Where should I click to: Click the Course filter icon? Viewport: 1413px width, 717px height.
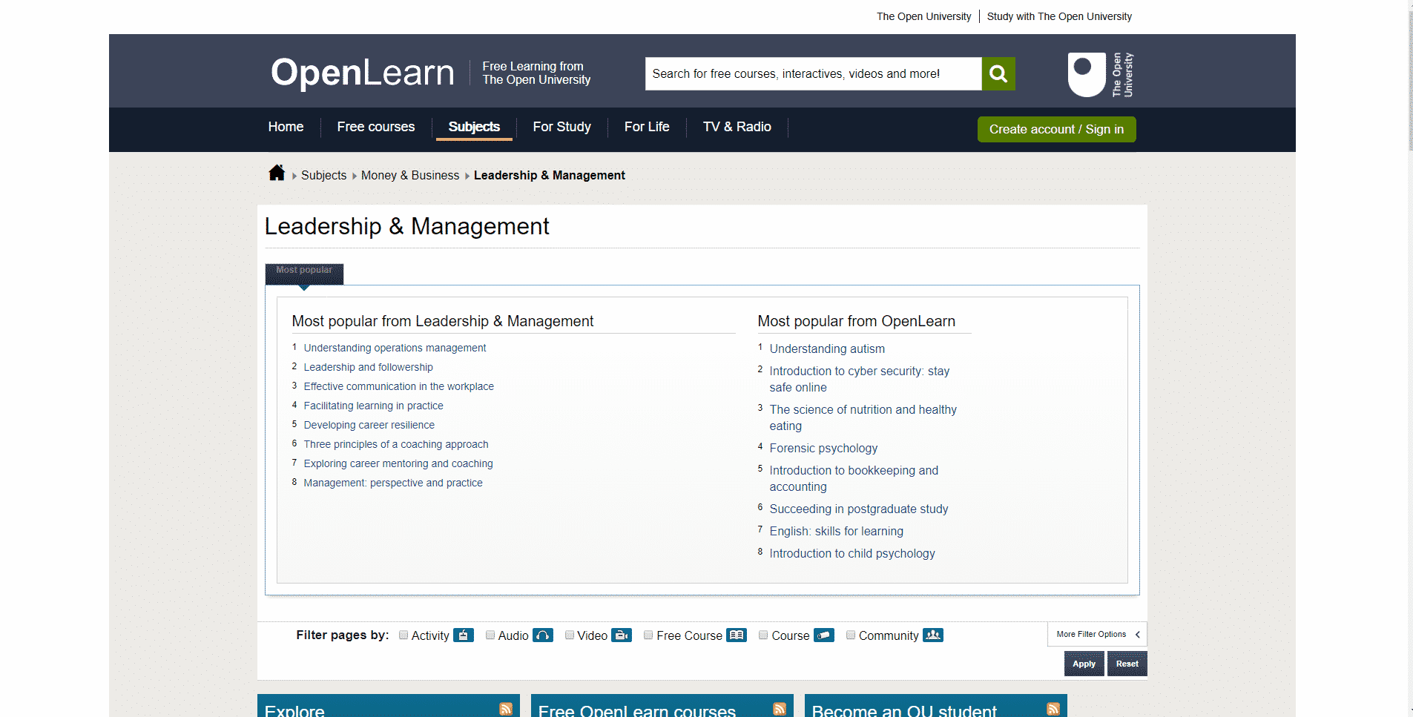[x=824, y=635]
